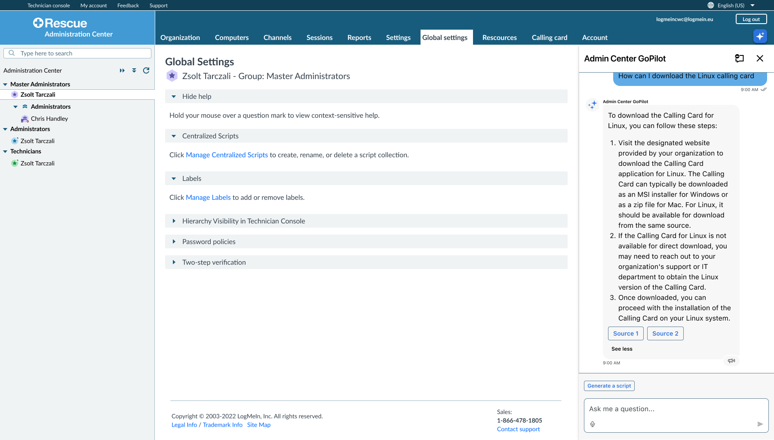Click the globe language icon
Viewport: 774px width, 440px height.
711,5
